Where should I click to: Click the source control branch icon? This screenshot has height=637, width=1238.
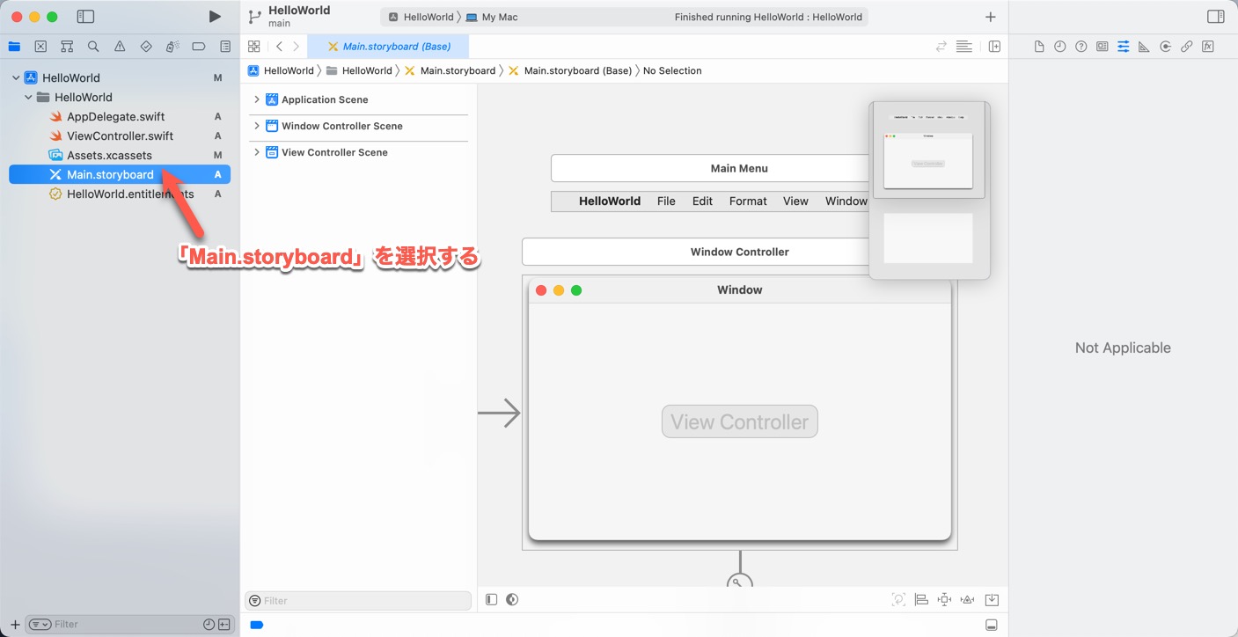coord(254,17)
